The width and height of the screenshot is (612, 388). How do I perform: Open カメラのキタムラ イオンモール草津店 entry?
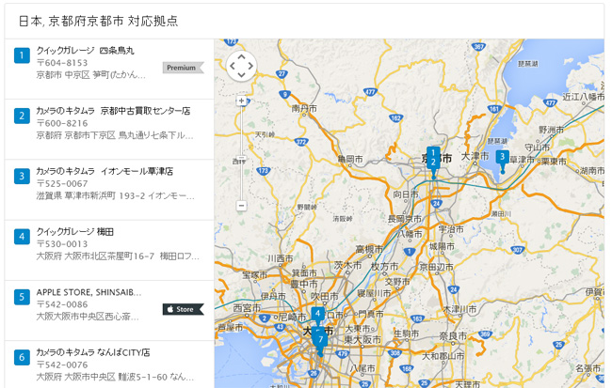point(105,171)
